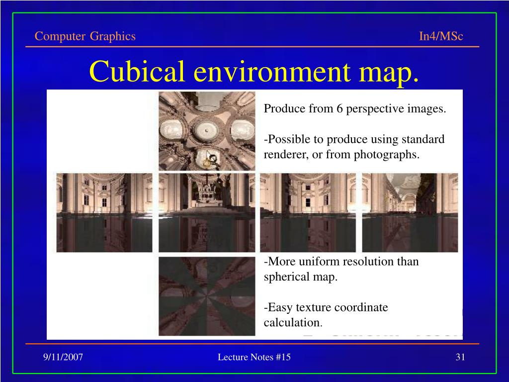Click '-More uniform resolution than' line
Image resolution: width=509 pixels, height=382 pixels.
click(341, 262)
